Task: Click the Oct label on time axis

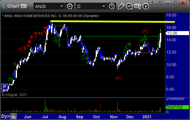Action: [x=96, y=117]
